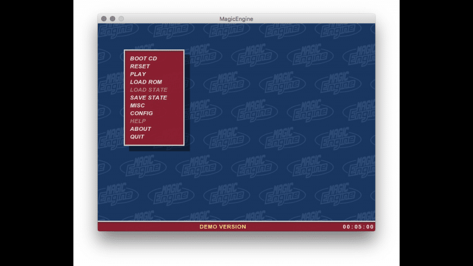This screenshot has width=473, height=266.
Task: Close the MagicEngine window
Action: (104, 18)
